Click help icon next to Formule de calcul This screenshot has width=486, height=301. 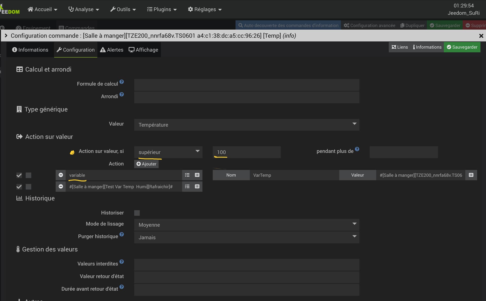[x=122, y=82]
